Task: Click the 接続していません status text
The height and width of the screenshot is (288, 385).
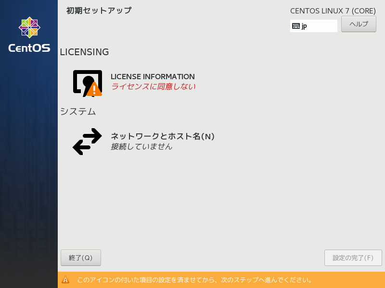Action: tap(141, 146)
